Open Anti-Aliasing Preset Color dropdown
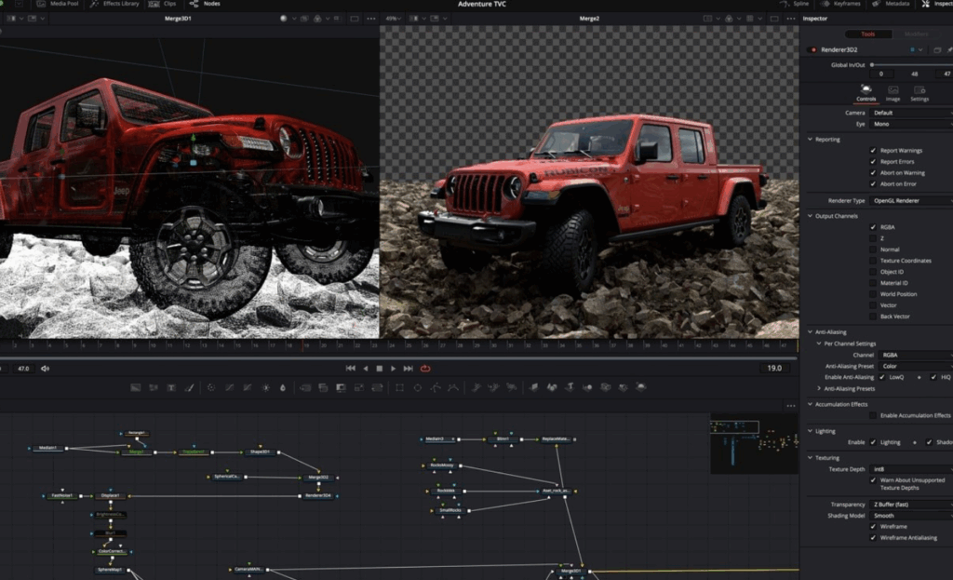This screenshot has width=953, height=580. [x=916, y=366]
